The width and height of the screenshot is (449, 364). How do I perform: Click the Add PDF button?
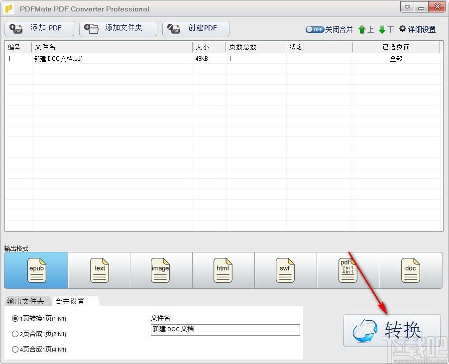(x=39, y=28)
